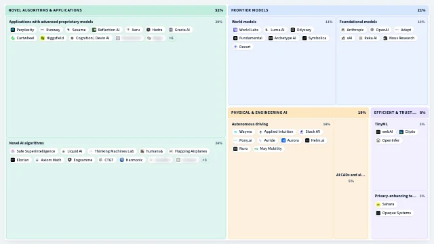The width and height of the screenshot is (434, 244).
Task: Click the humans& logo icon
Action: click(142, 151)
